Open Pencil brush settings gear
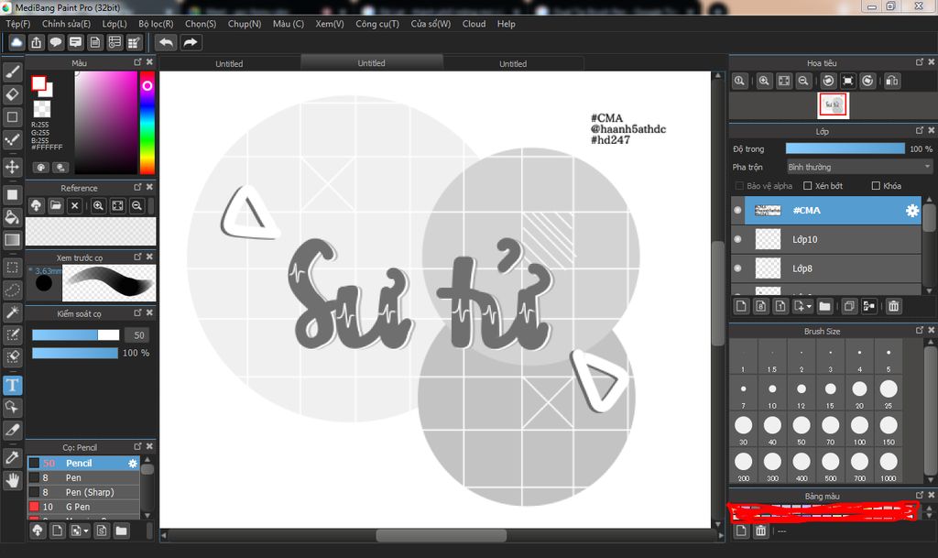The height and width of the screenshot is (558, 938). [x=133, y=464]
